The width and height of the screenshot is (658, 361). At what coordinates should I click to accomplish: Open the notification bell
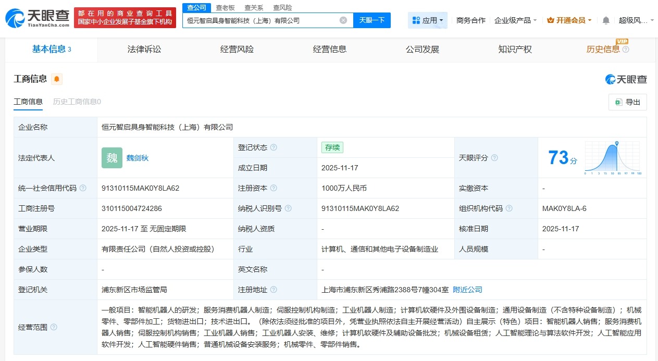(605, 19)
